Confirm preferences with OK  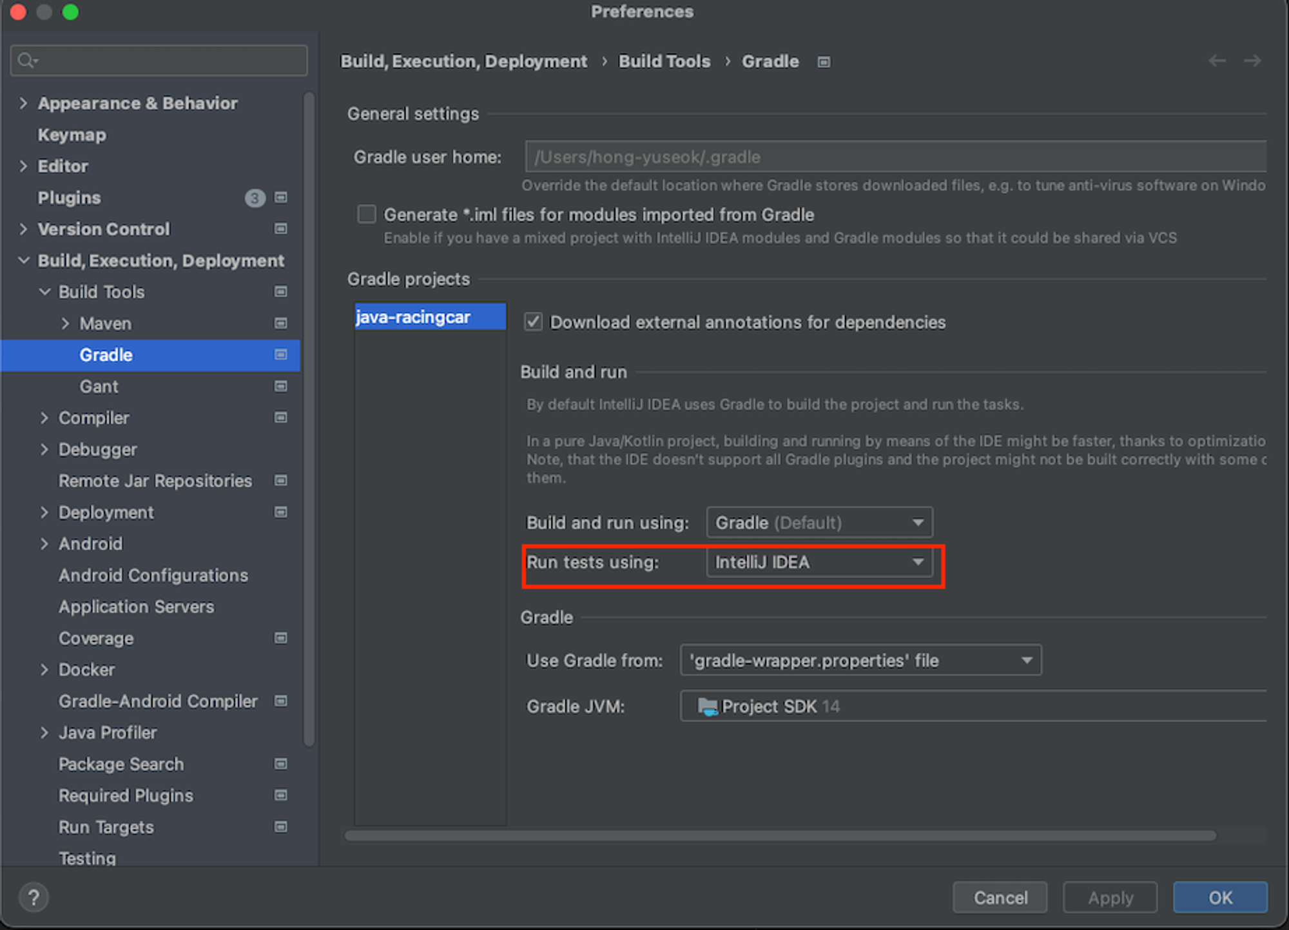(x=1220, y=897)
